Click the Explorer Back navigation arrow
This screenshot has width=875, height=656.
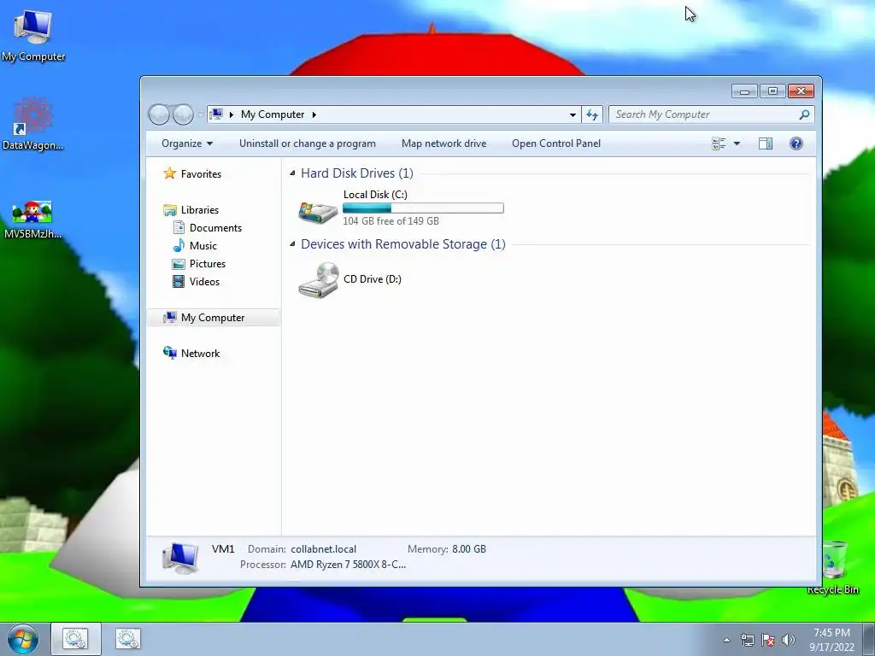click(x=159, y=114)
